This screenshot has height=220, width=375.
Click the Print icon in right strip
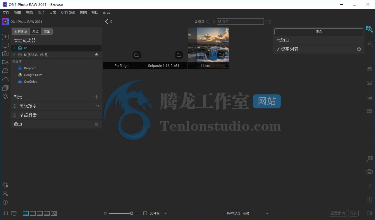(369, 172)
